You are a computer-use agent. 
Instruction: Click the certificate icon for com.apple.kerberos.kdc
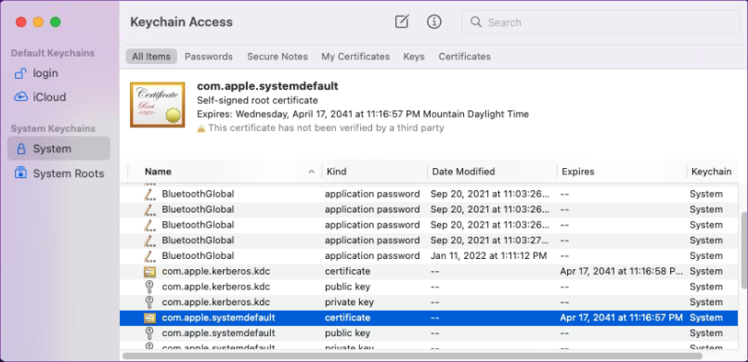[x=149, y=272]
